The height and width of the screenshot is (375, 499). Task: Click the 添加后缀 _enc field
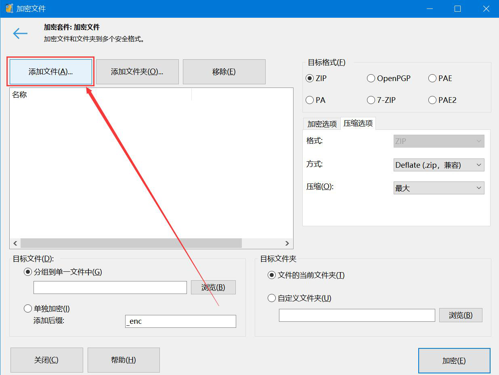click(180, 321)
